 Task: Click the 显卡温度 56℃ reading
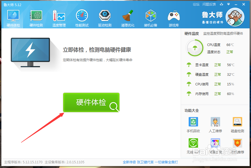[x=231, y=65]
